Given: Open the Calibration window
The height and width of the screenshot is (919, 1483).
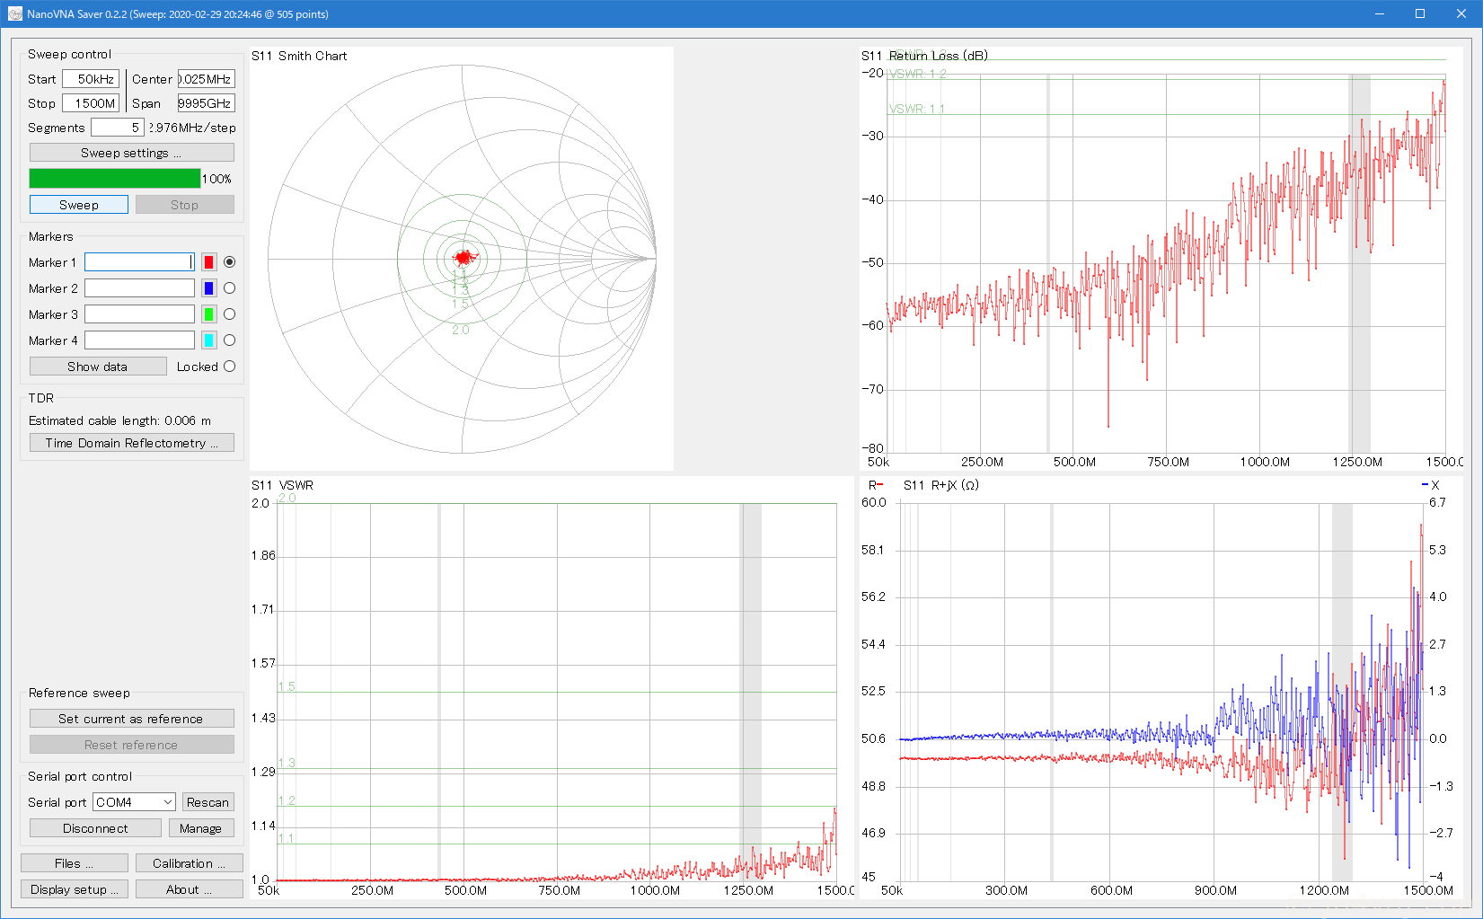Looking at the screenshot, I should click(x=190, y=863).
